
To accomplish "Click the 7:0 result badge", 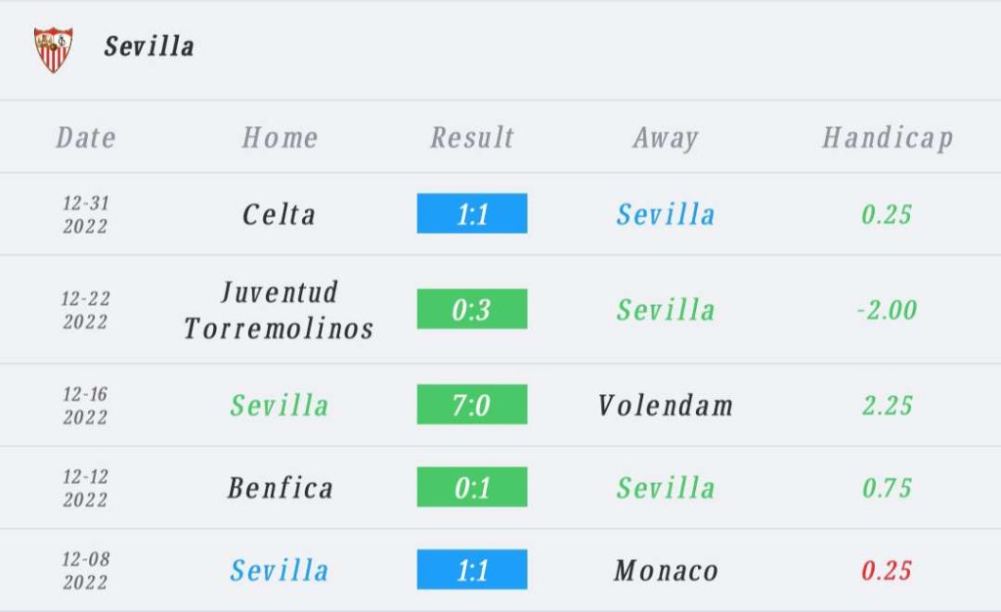I will tap(472, 405).
